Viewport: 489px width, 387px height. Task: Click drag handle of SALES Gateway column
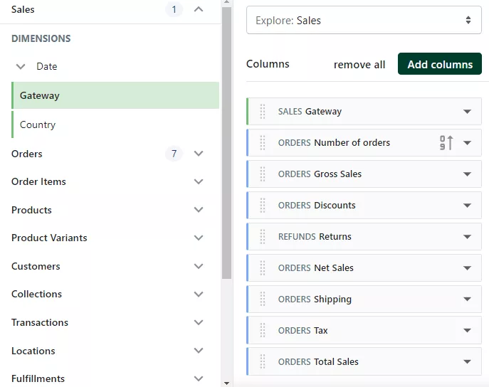263,112
